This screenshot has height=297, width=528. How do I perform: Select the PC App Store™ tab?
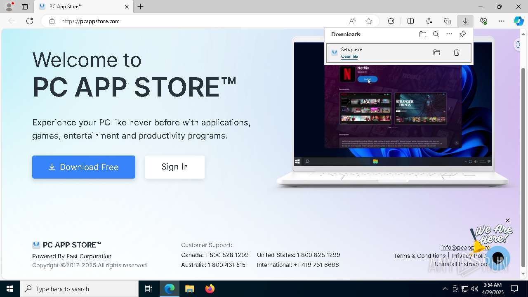(84, 7)
